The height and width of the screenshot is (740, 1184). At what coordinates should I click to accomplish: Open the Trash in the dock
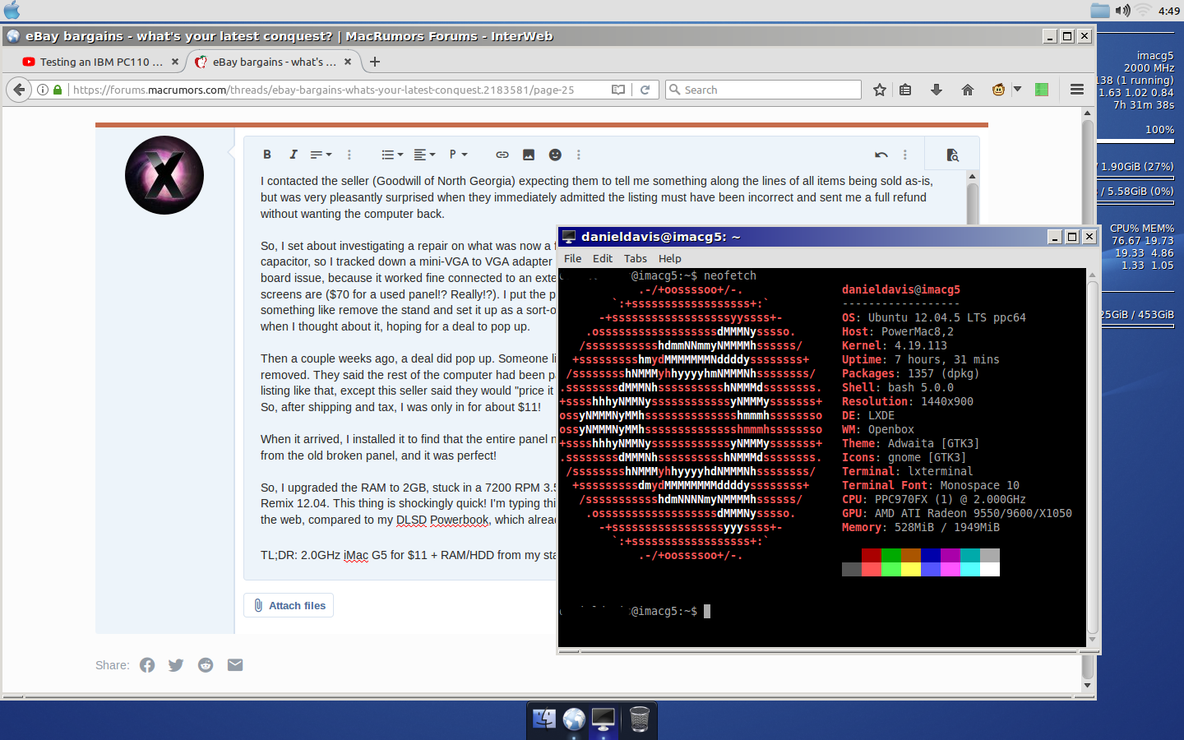pos(640,719)
